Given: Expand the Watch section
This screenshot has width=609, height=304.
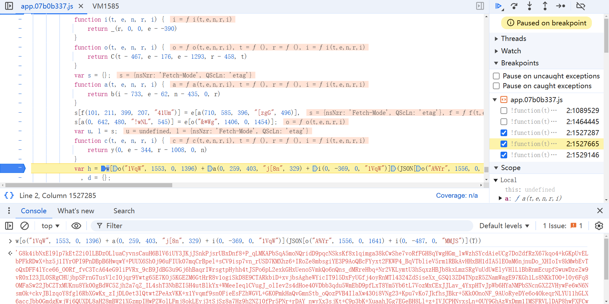Looking at the screenshot, I should coord(496,51).
